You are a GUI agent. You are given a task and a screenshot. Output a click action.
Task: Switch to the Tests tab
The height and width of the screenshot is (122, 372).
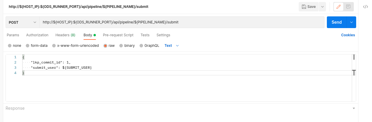[x=145, y=35]
